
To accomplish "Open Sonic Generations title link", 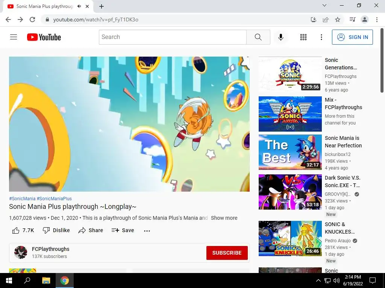I will (x=341, y=64).
